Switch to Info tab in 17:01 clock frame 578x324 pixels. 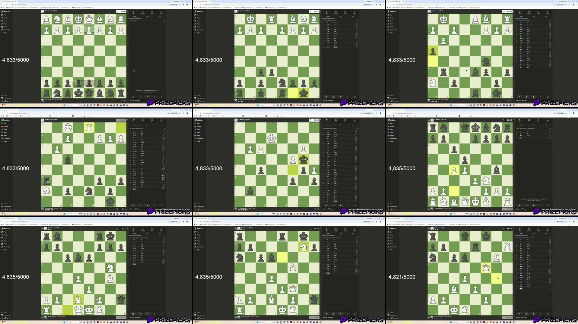coord(546,16)
